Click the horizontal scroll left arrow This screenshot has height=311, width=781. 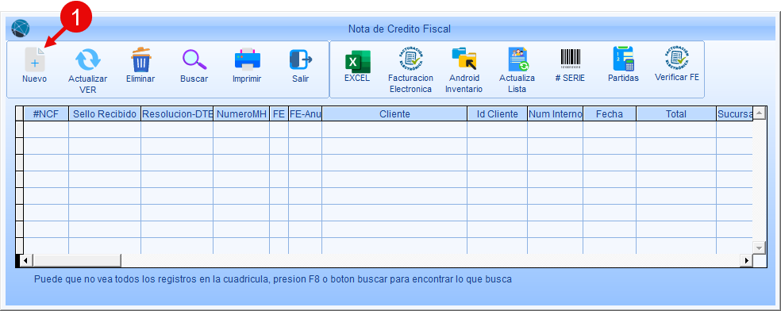[26, 261]
